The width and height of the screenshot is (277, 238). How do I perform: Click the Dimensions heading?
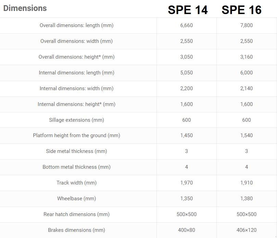(25, 8)
